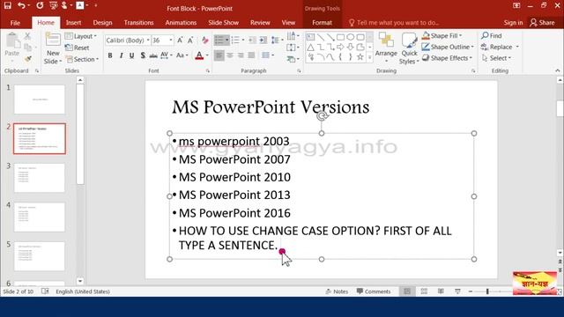
Task: Open text direction options
Action: coord(293,36)
